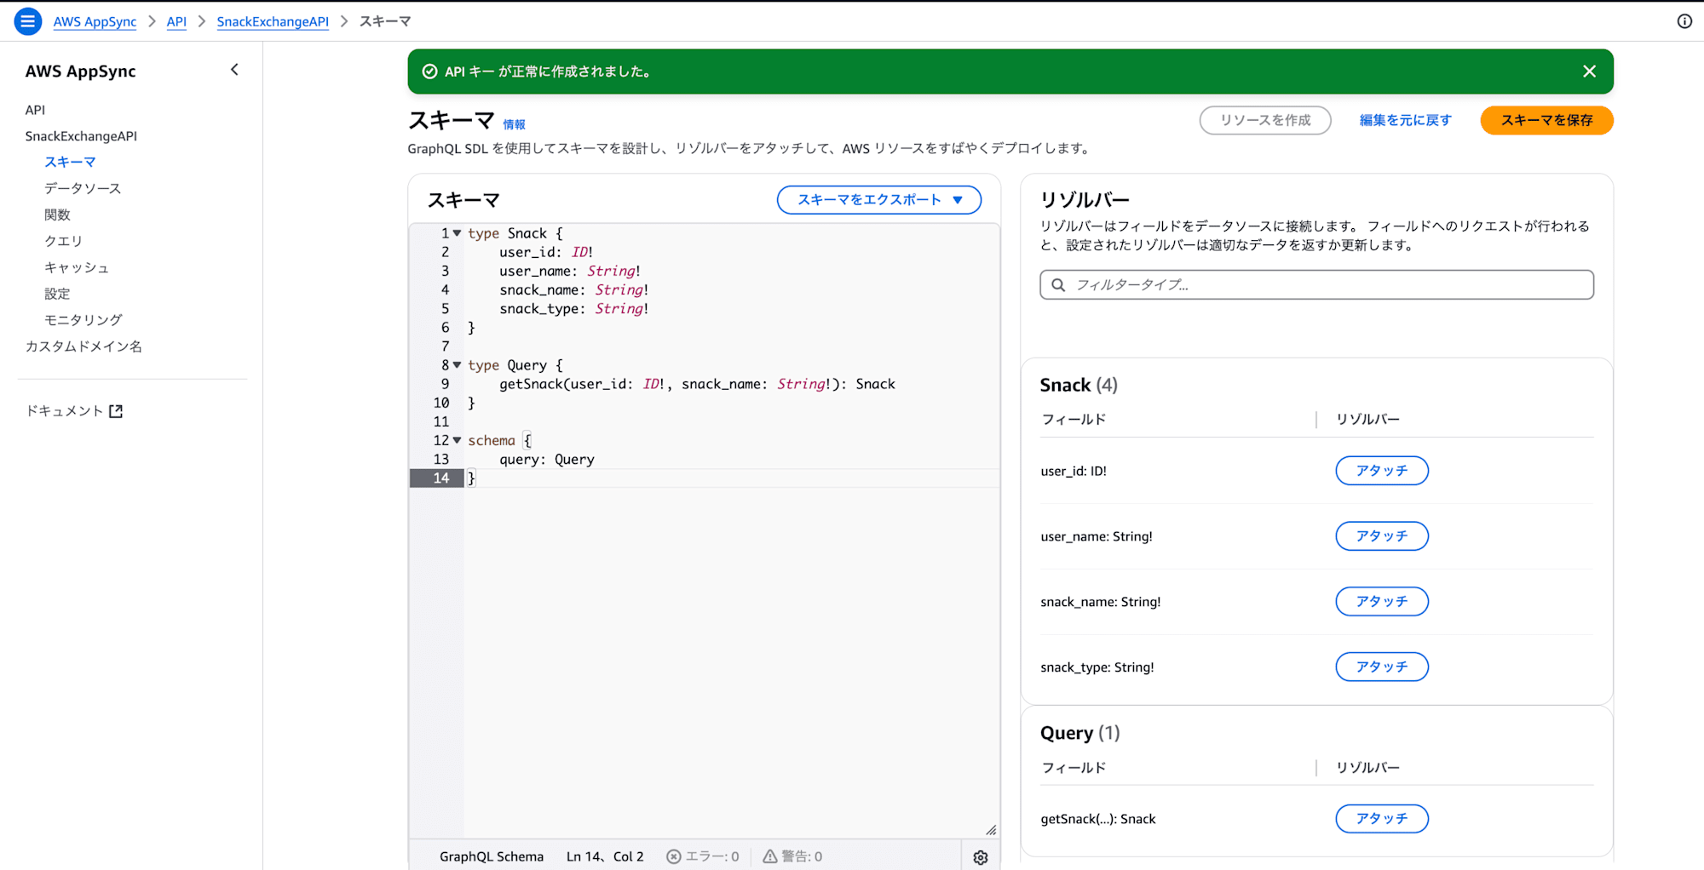Open モニタリング in the side navigation
Viewport: 1704px width, 870px height.
click(83, 321)
